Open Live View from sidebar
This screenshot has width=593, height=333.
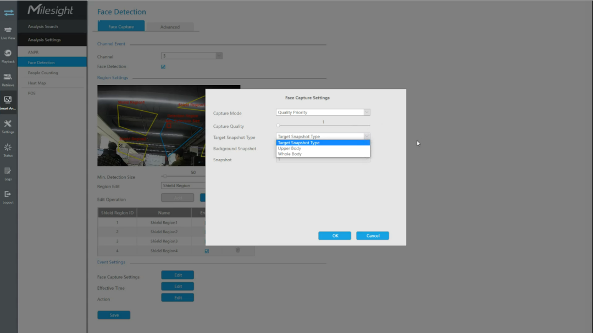(8, 33)
